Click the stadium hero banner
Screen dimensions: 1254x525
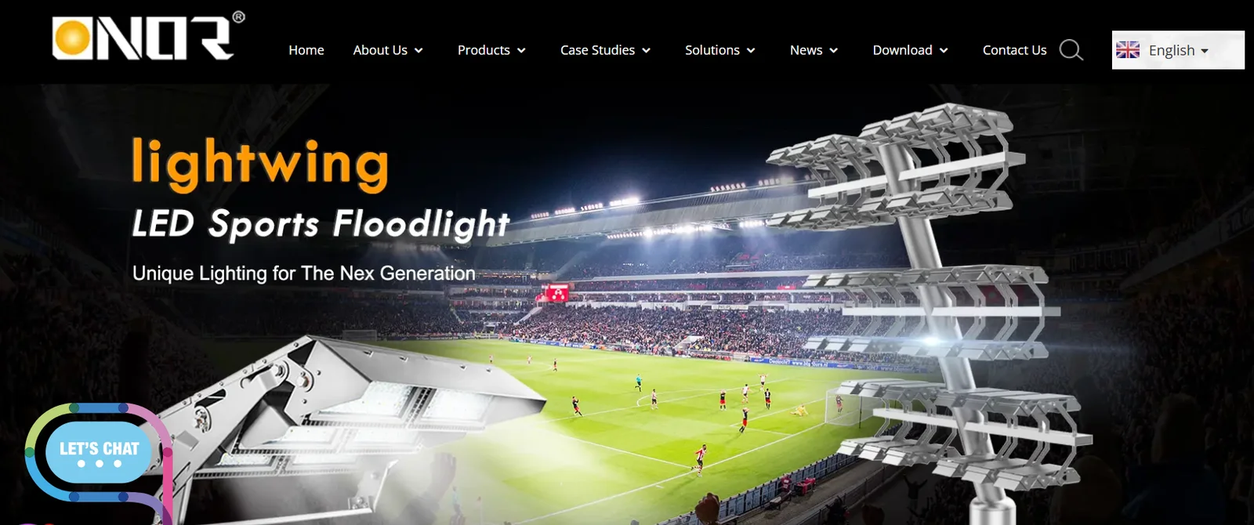pyautogui.click(x=627, y=305)
